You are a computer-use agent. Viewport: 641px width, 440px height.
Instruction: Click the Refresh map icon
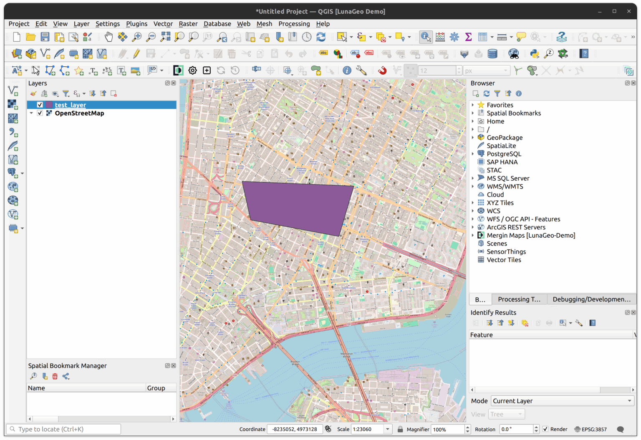(x=321, y=37)
